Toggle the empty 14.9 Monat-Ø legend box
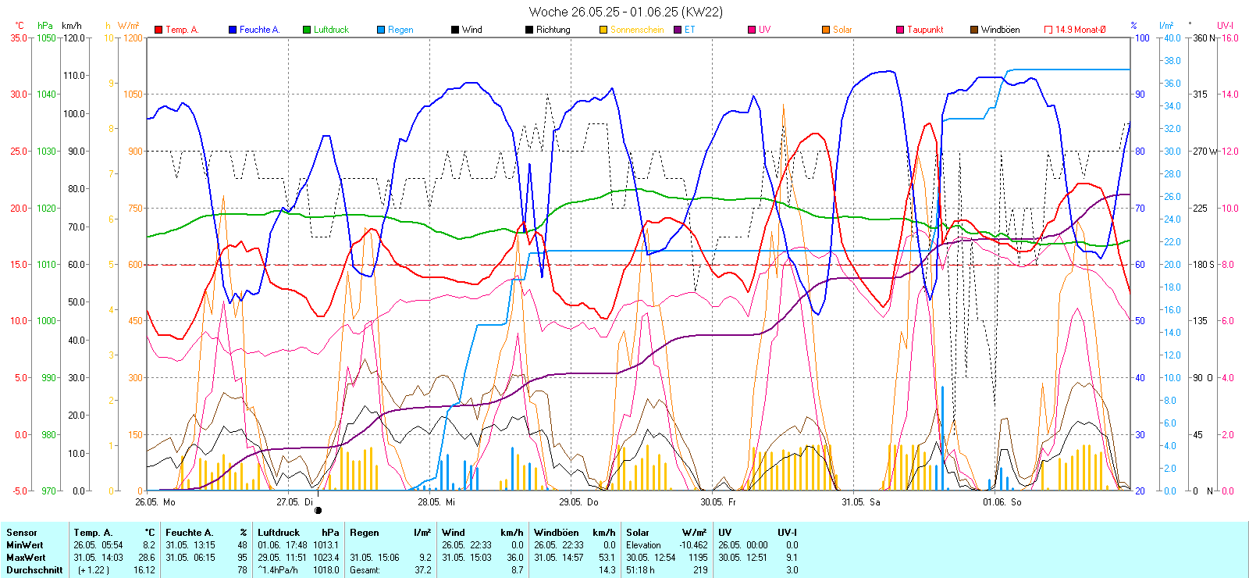The height and width of the screenshot is (578, 1249). tap(1048, 30)
